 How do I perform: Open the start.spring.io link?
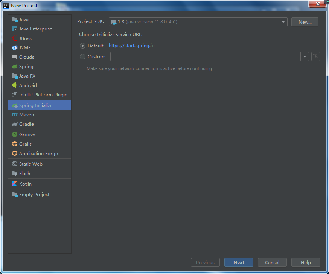pos(131,46)
